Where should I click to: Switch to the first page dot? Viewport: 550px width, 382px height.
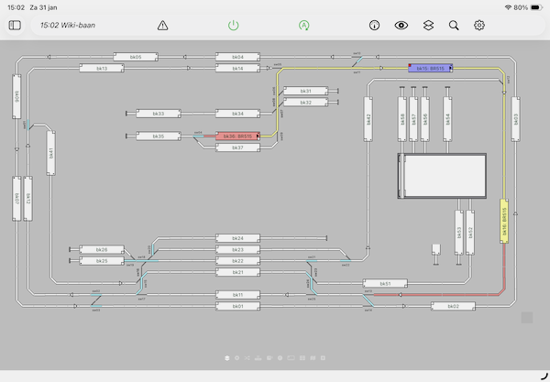pos(226,356)
